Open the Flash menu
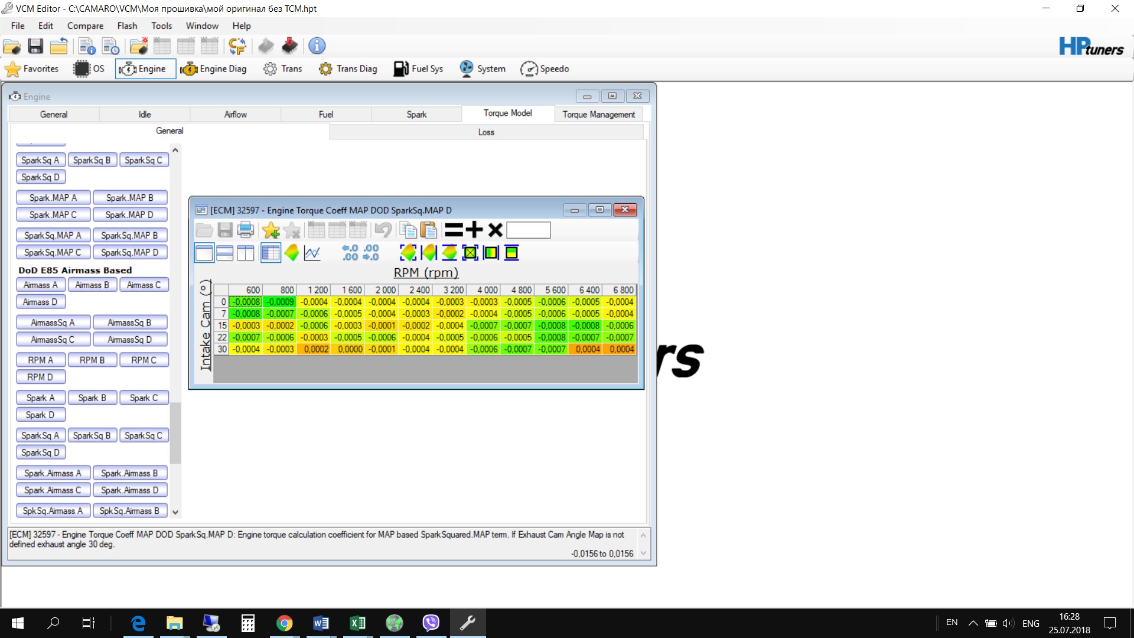The height and width of the screenshot is (638, 1134). click(x=127, y=26)
